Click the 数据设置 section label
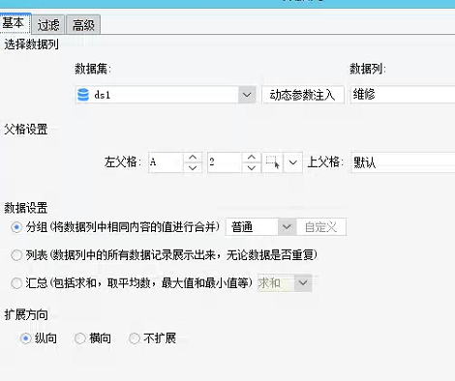The height and width of the screenshot is (381, 455). [x=26, y=208]
